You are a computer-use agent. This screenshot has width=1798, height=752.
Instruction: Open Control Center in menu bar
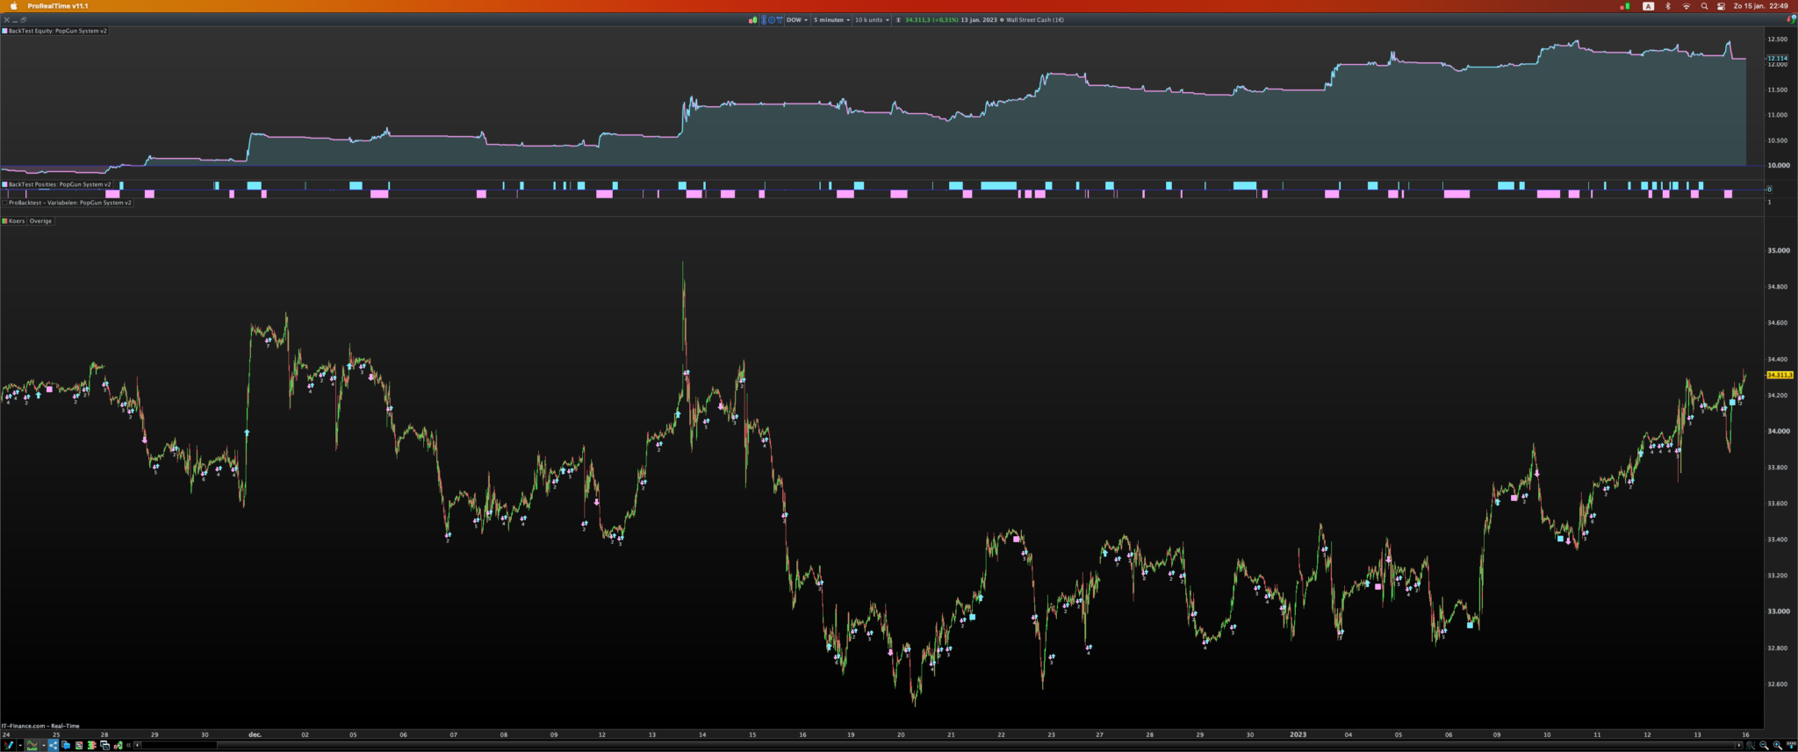pyautogui.click(x=1721, y=6)
